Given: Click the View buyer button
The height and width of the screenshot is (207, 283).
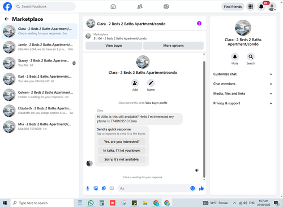Looking at the screenshot, I should (114, 46).
